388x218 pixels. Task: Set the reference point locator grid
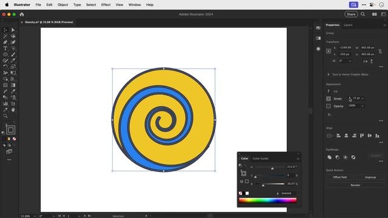[329, 51]
